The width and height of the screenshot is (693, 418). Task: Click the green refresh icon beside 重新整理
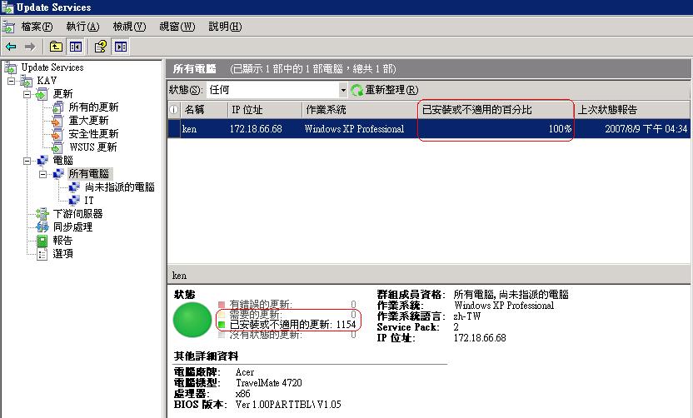click(x=356, y=90)
